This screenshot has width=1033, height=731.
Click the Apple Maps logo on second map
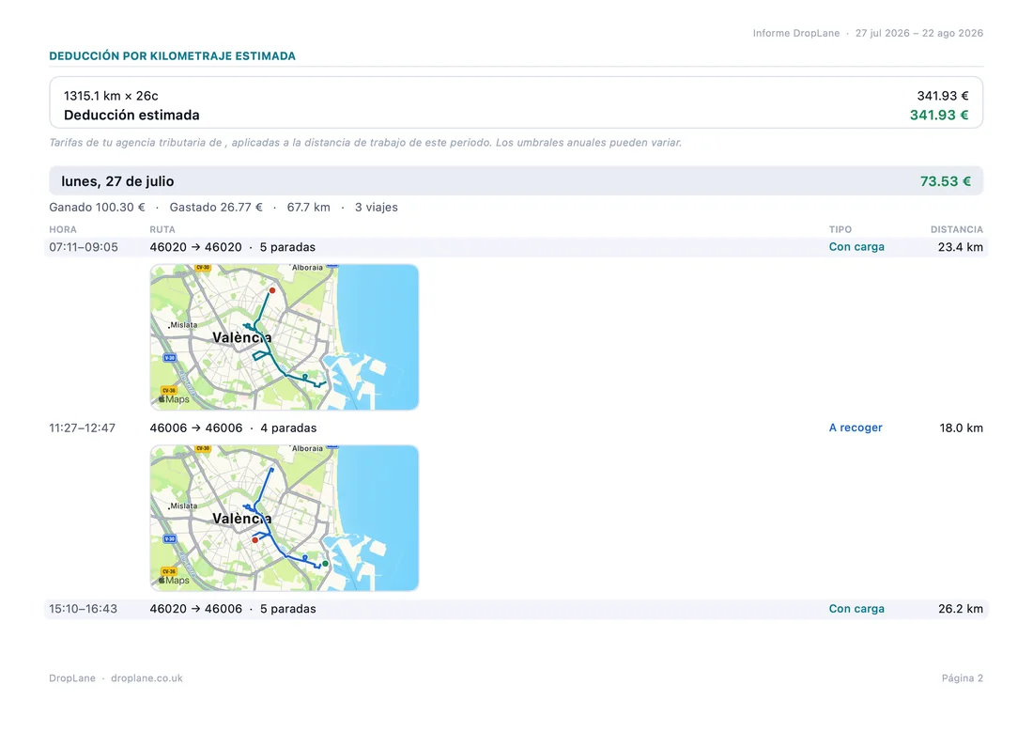pos(174,580)
